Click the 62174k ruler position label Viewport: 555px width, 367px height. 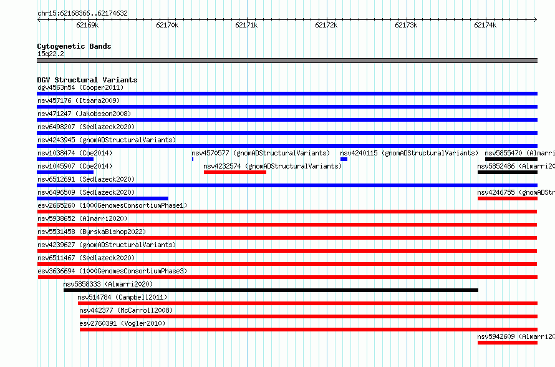[485, 25]
